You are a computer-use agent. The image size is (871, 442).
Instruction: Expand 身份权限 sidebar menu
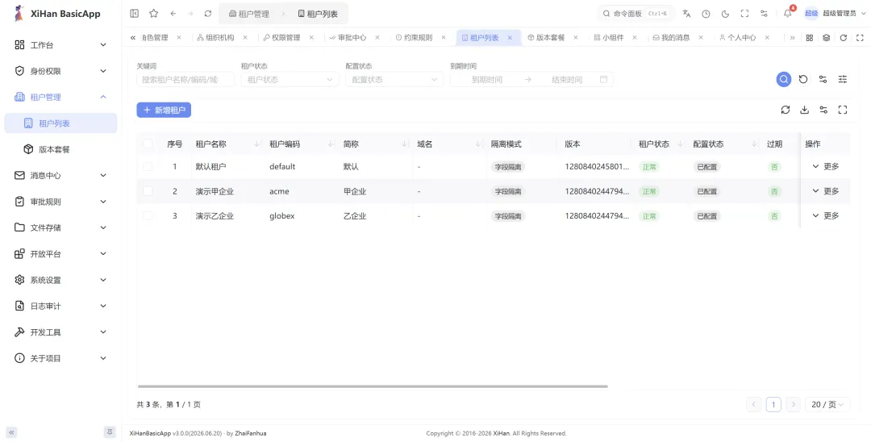click(x=60, y=71)
